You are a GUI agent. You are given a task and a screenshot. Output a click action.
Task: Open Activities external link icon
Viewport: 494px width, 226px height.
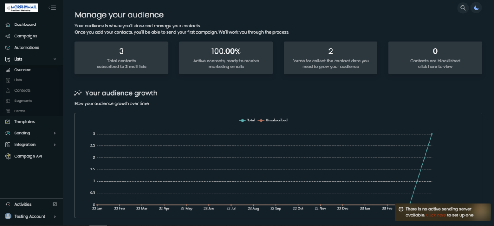click(55, 204)
